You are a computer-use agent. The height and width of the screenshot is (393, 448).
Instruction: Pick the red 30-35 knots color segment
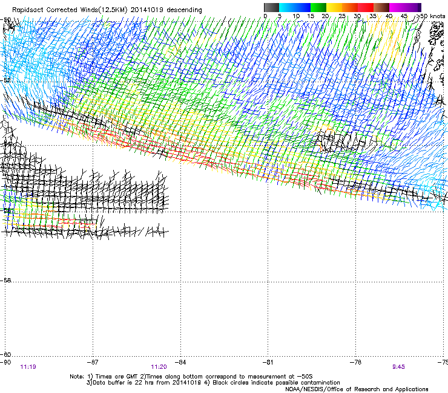tap(366, 7)
